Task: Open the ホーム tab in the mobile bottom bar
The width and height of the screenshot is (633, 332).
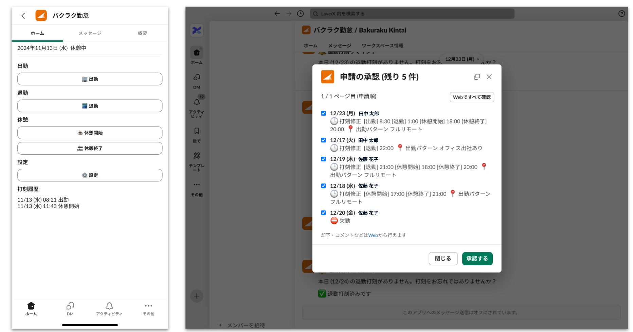Action: tap(31, 309)
